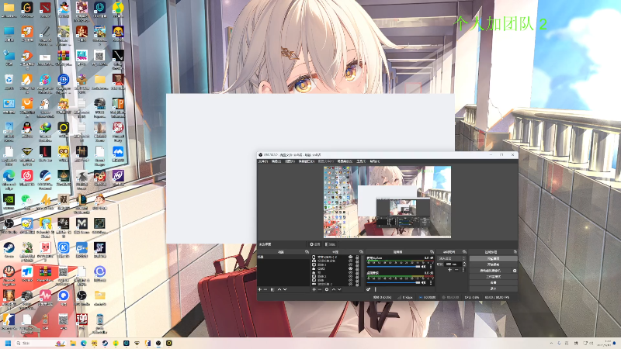
Task: Open NetEase Cloud Music desktop icon
Action: (x=27, y=178)
